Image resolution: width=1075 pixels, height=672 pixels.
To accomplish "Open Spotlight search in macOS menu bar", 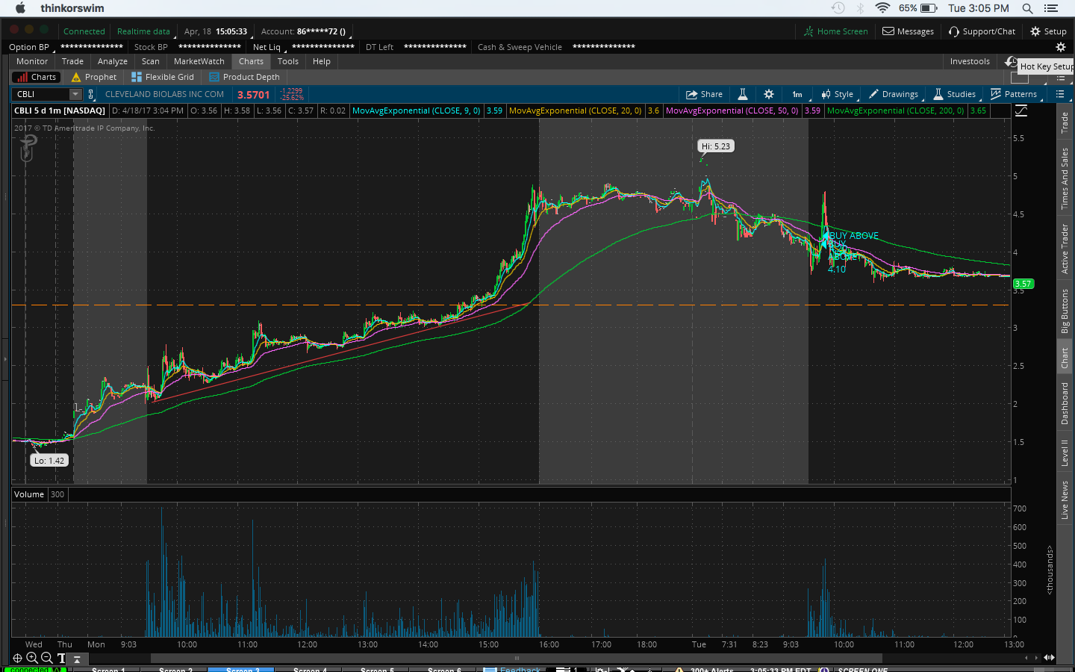I will coord(1027,8).
